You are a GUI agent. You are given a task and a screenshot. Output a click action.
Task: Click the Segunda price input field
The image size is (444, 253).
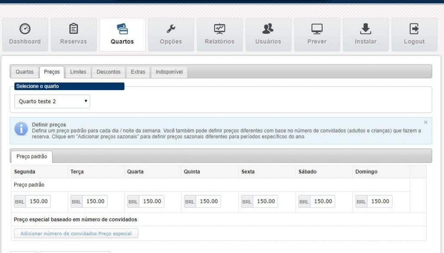38,201
